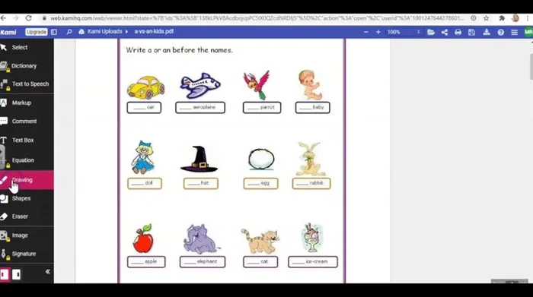Open the hamburger menu in Kami toolbar

(514, 32)
